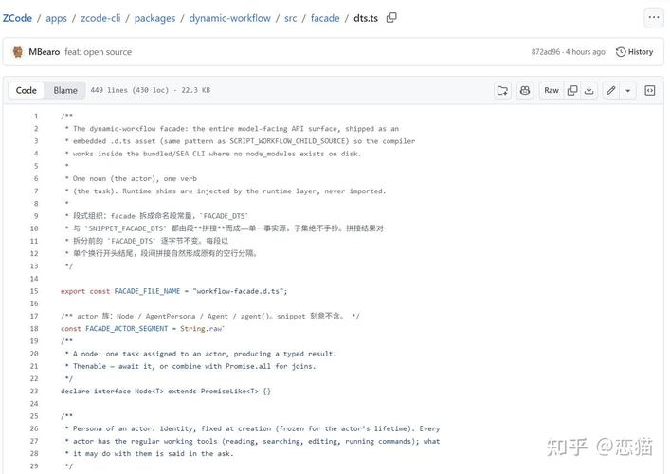
Task: Open the MBearo author profile link
Action: coord(44,52)
